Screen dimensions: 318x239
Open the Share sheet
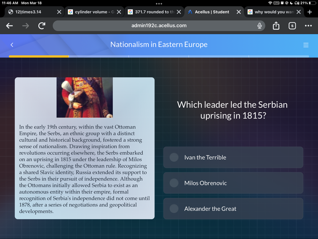pyautogui.click(x=276, y=25)
